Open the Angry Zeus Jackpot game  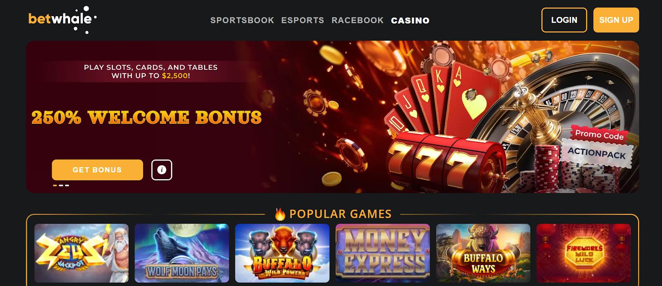click(82, 253)
